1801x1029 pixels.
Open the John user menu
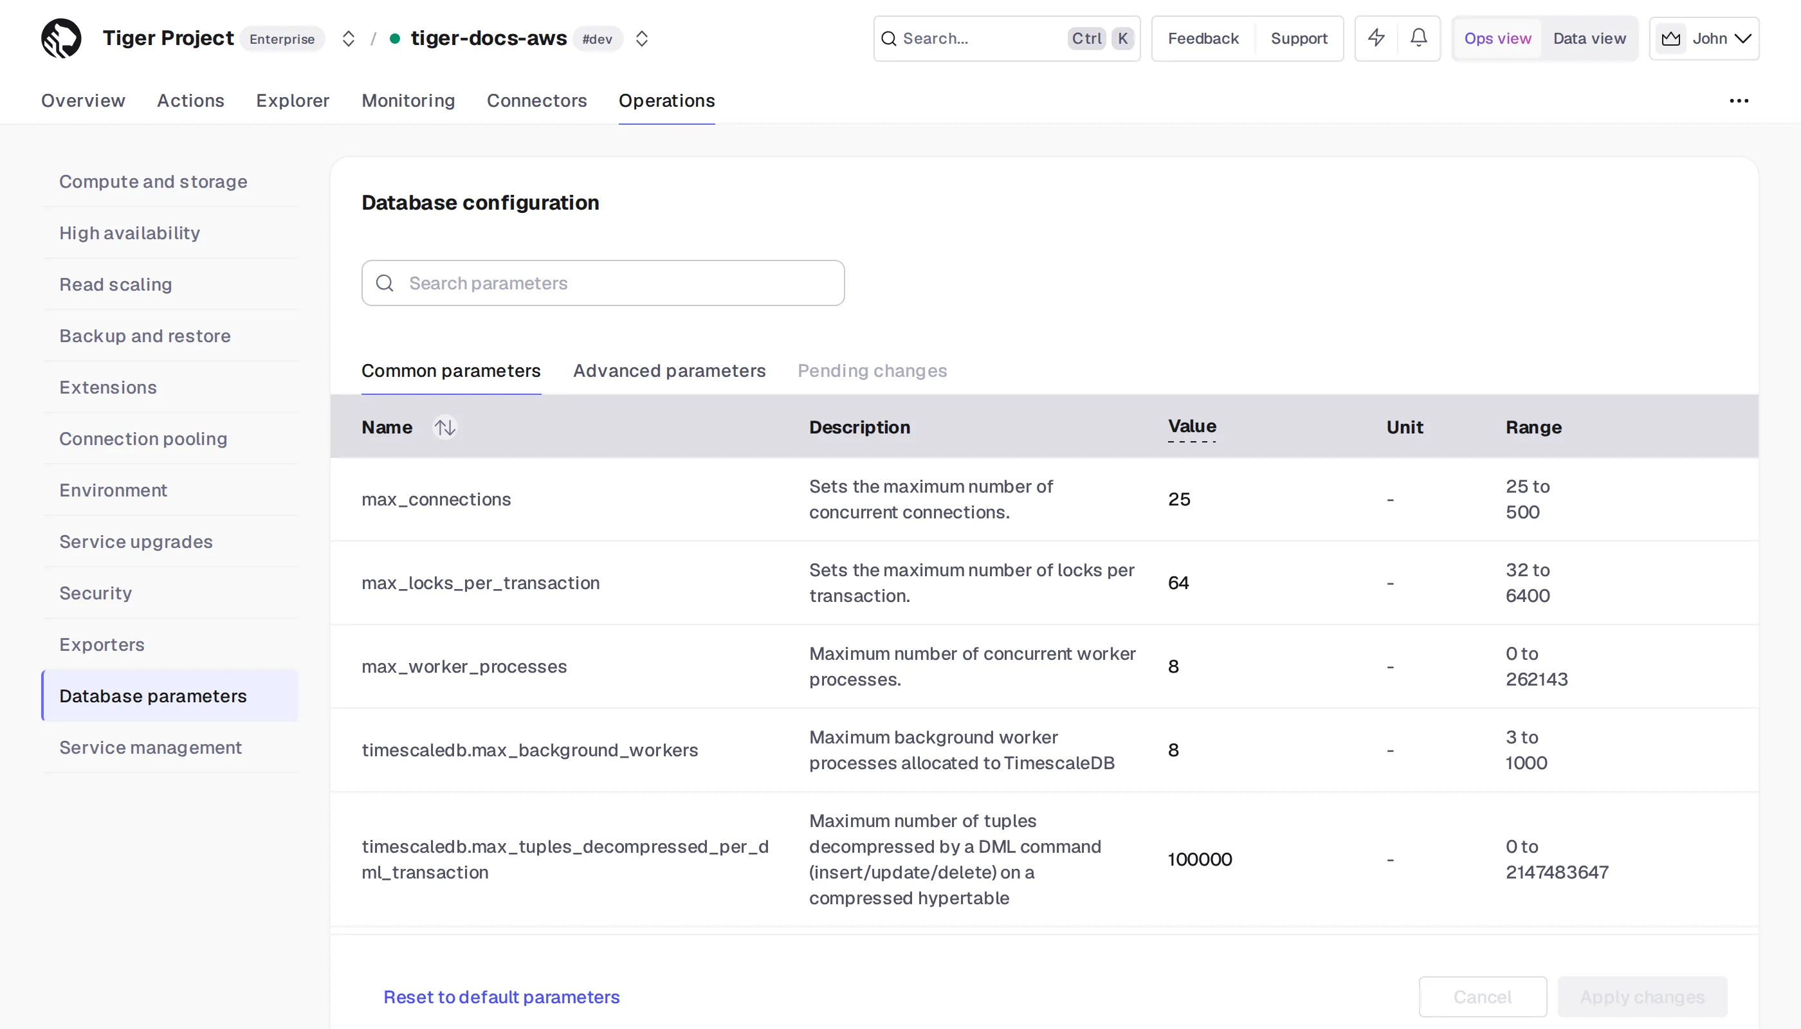point(1704,39)
